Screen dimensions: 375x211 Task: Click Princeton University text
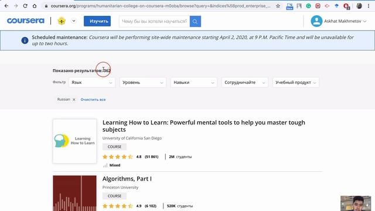(x=120, y=188)
